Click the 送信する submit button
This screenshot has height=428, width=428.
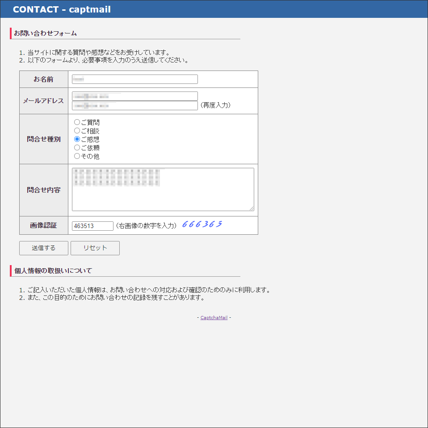(43, 248)
